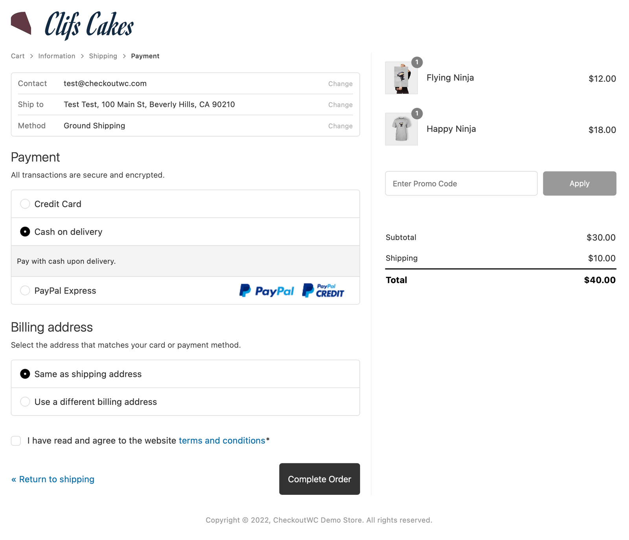This screenshot has width=629, height=540.
Task: Focus the Enter Promo Code field
Action: [461, 183]
